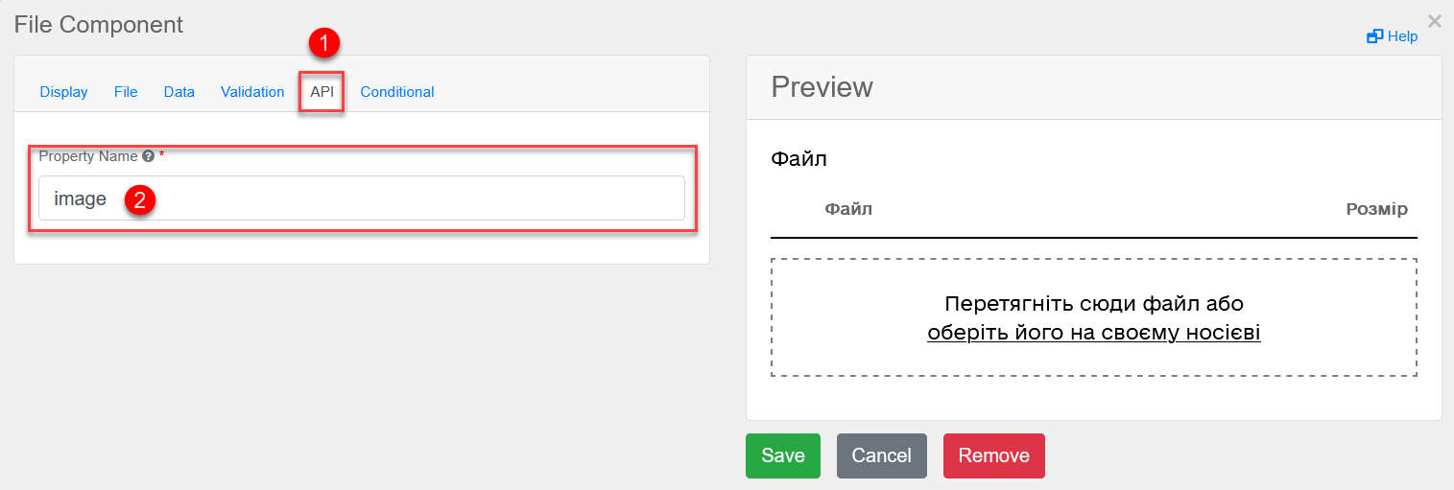This screenshot has width=1454, height=490.
Task: Save the file component settings
Action: click(782, 455)
